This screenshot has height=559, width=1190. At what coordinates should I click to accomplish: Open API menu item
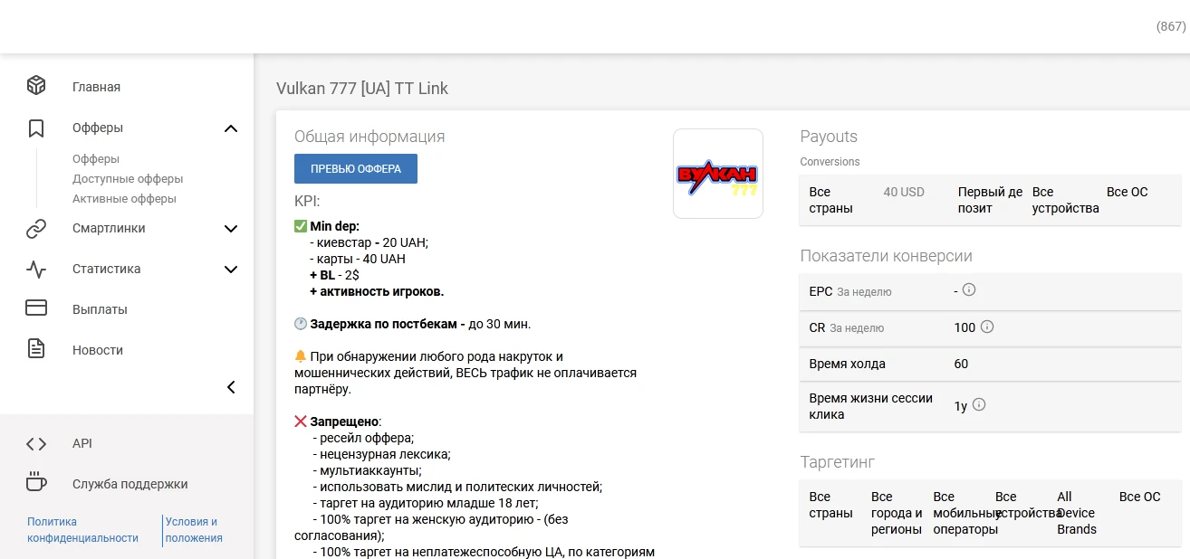(x=82, y=443)
